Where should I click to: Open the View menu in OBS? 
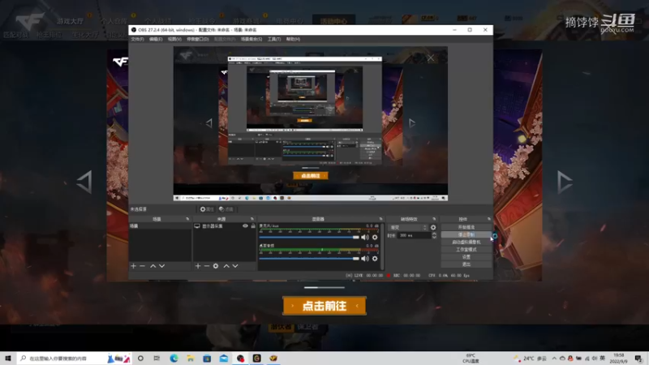(x=174, y=39)
